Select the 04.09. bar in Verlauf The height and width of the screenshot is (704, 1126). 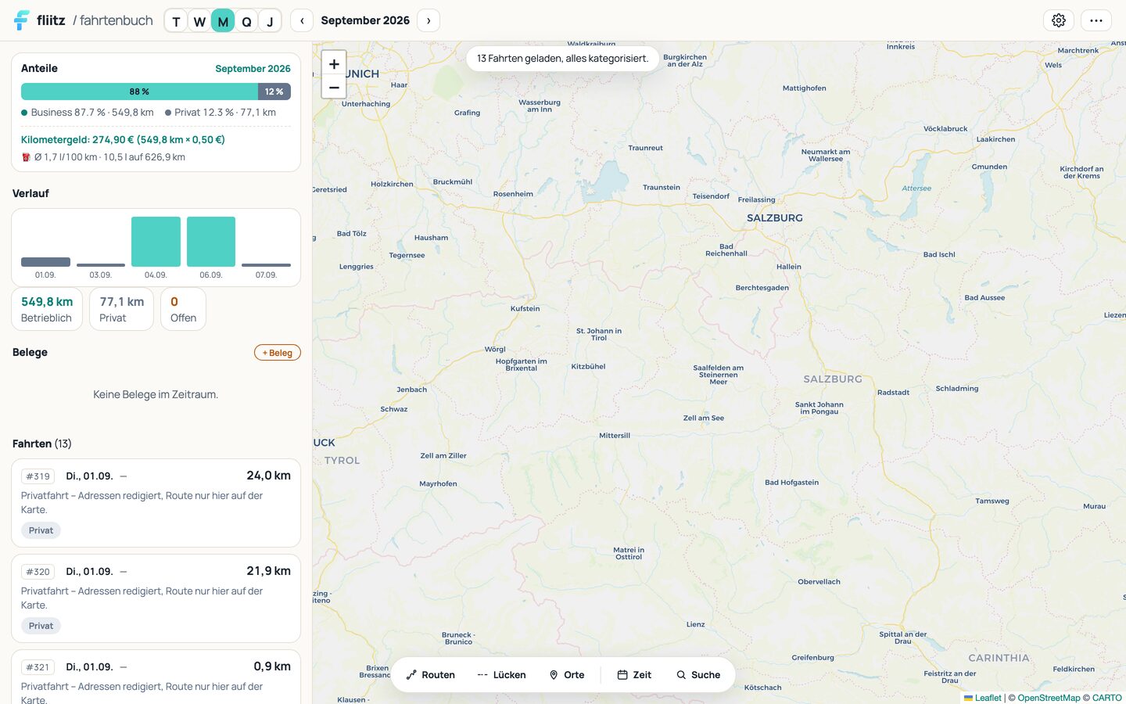click(x=156, y=242)
